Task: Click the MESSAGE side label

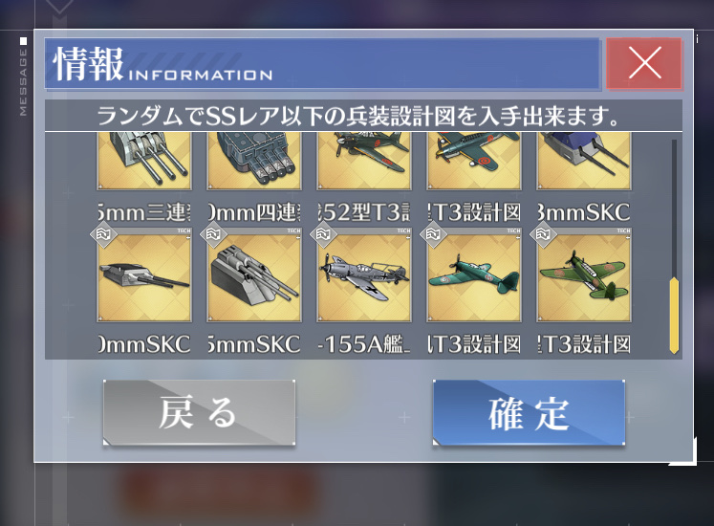Action: tap(23, 82)
